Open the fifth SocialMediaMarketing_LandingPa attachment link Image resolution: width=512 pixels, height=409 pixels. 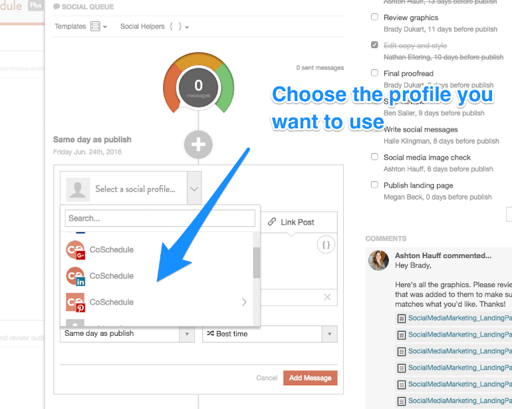click(x=459, y=384)
